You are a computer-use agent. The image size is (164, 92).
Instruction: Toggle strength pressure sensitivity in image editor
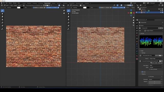coord(58,7)
